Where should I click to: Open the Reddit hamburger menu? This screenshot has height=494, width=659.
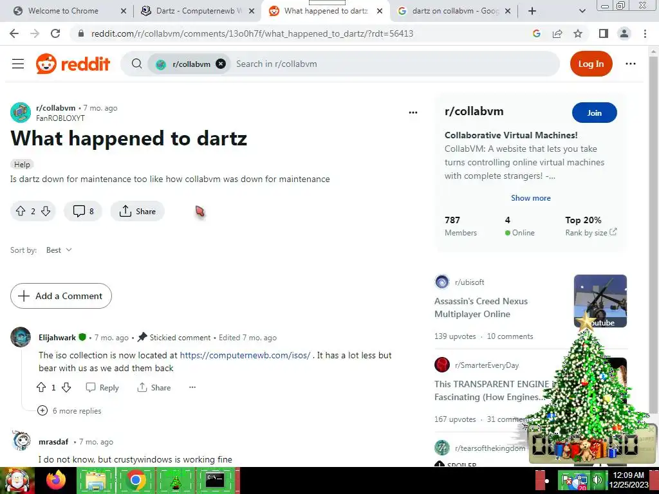pos(18,64)
